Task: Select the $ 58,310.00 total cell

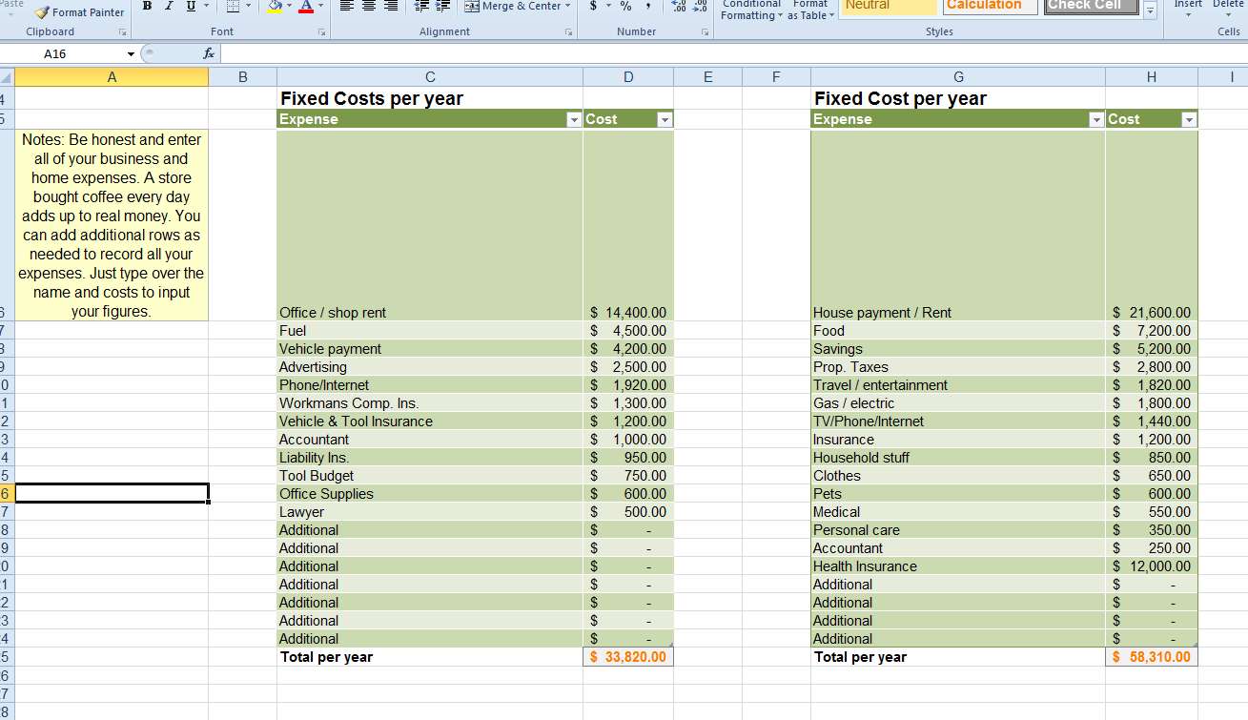Action: pos(1152,657)
